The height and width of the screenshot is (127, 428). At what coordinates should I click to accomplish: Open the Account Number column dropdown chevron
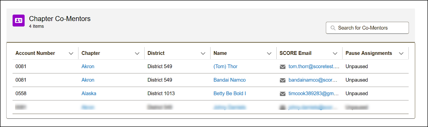click(x=71, y=54)
